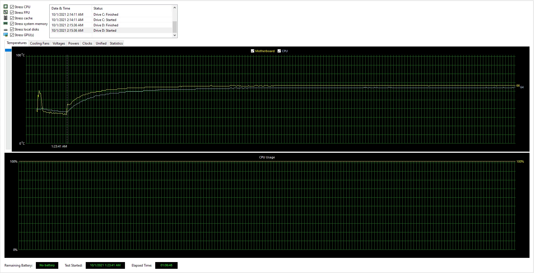This screenshot has height=273, width=534.
Task: Select the Drive C: Started log entry
Action: point(111,20)
